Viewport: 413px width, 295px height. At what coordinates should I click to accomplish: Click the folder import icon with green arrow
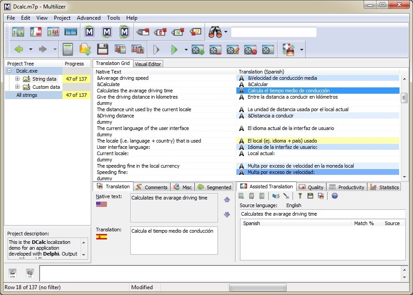coord(85,49)
